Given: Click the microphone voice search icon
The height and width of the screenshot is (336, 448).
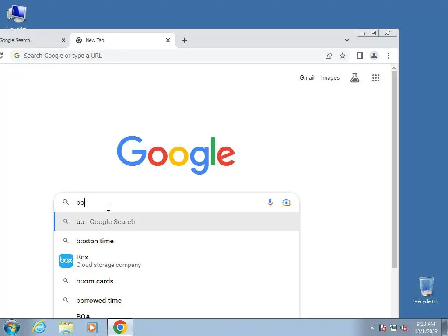Looking at the screenshot, I should 270,202.
